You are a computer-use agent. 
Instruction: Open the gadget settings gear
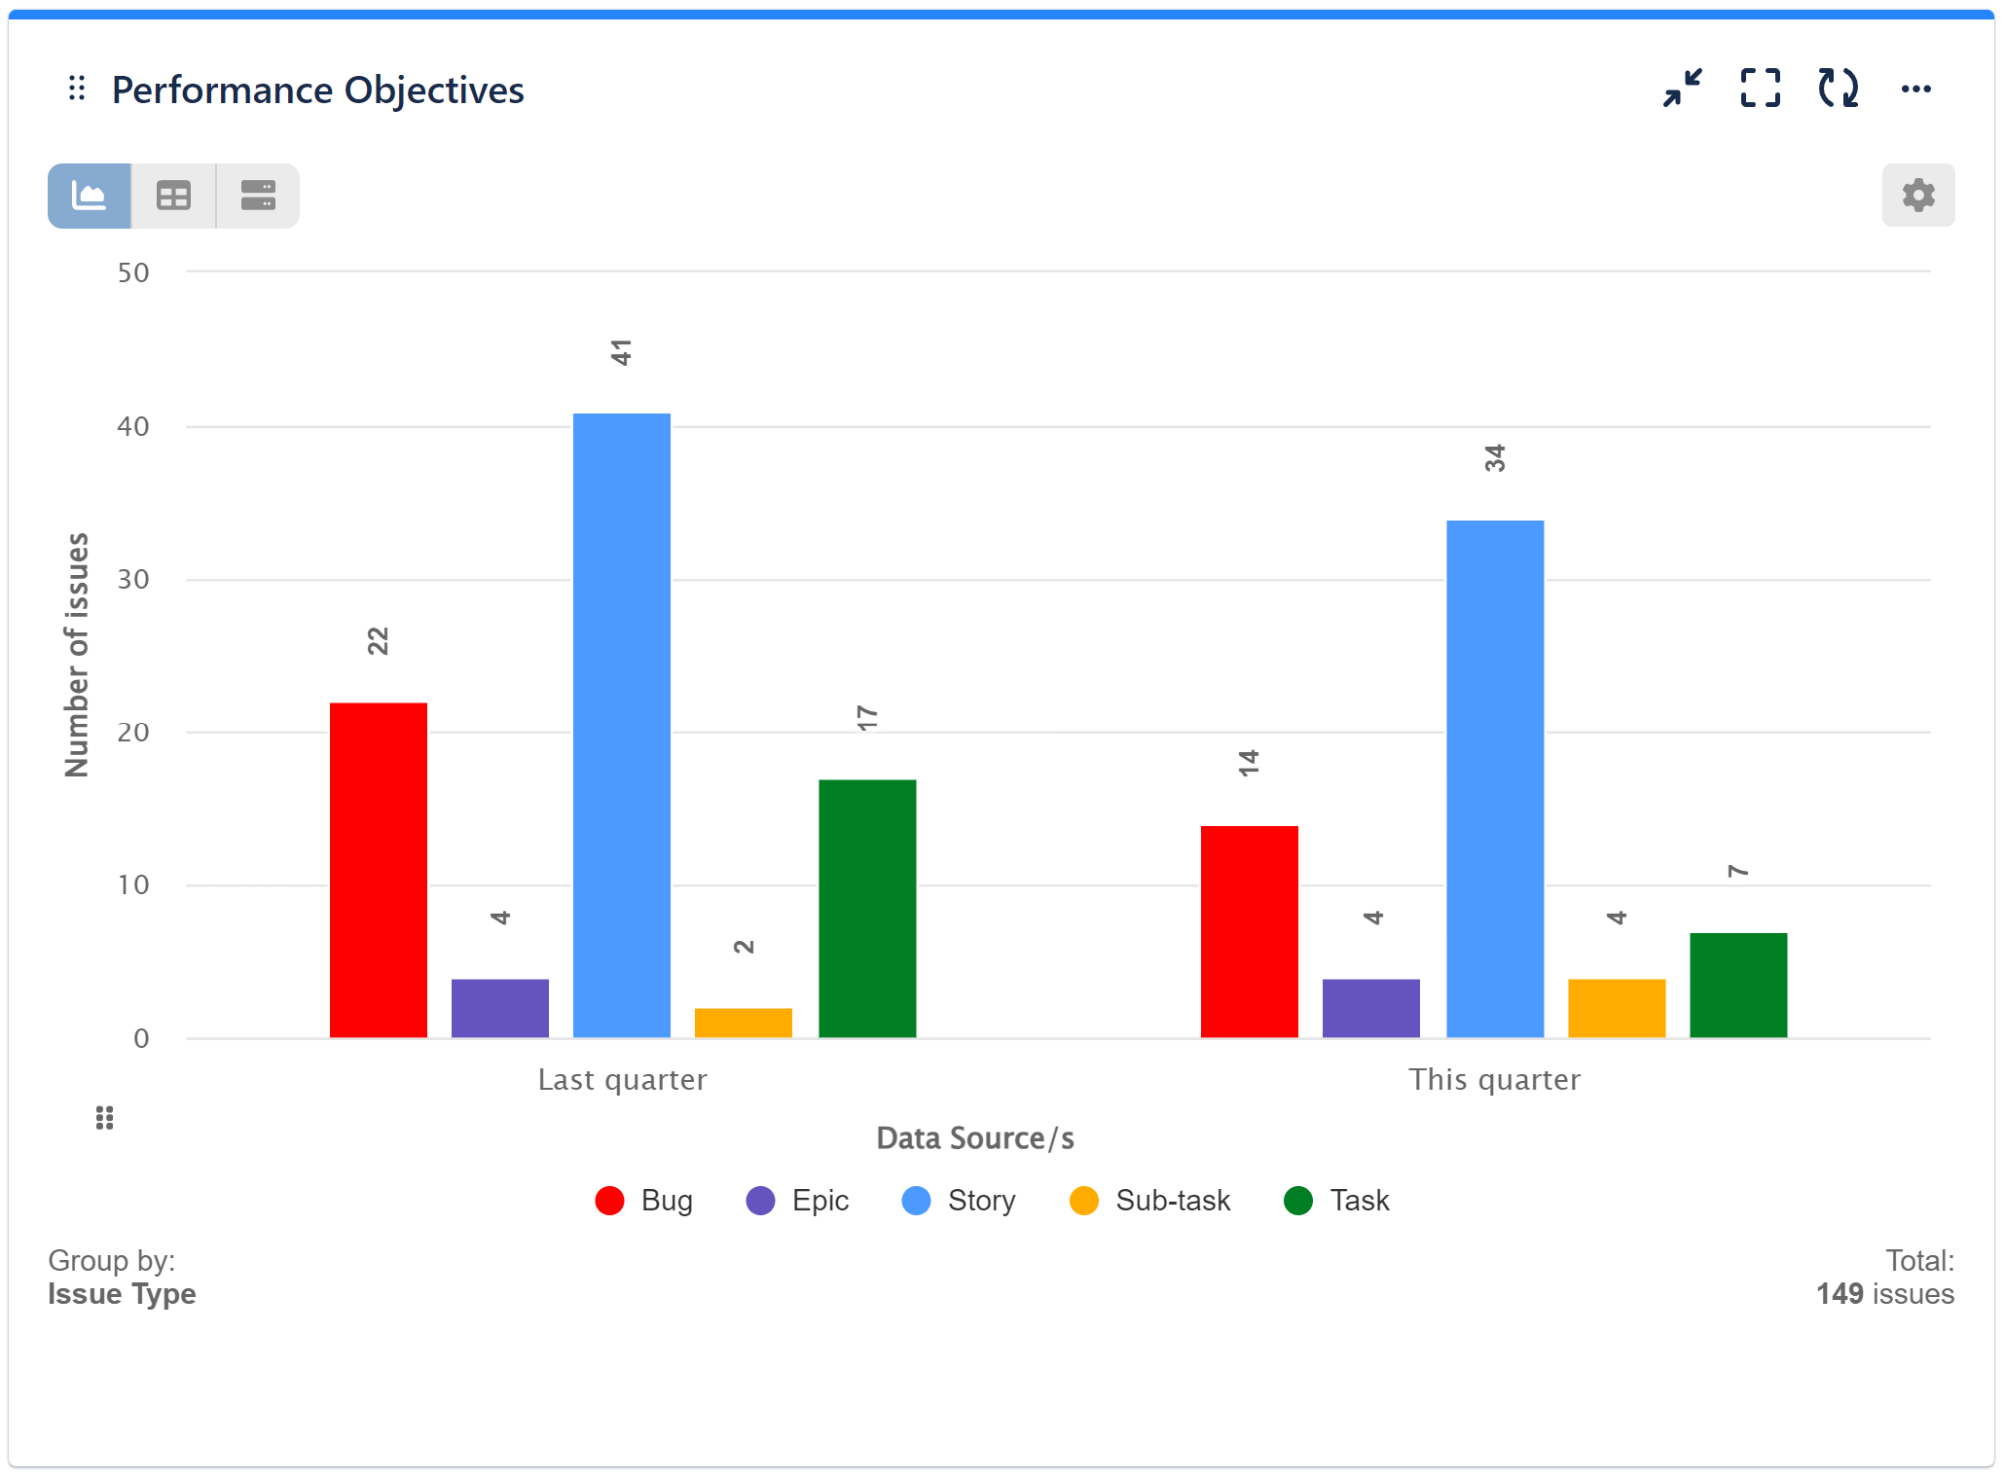(1917, 196)
